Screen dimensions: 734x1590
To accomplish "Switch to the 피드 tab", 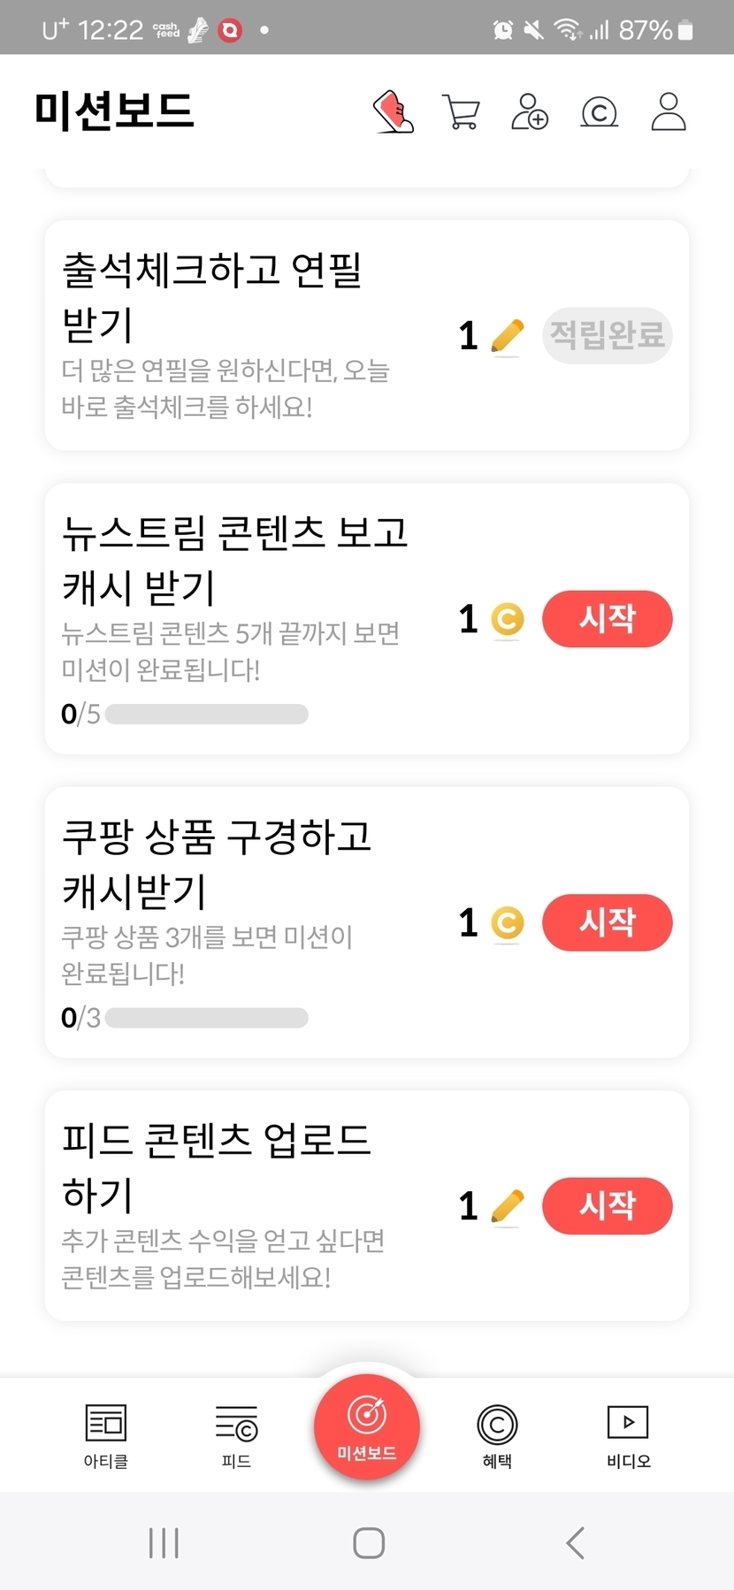I will [236, 1434].
